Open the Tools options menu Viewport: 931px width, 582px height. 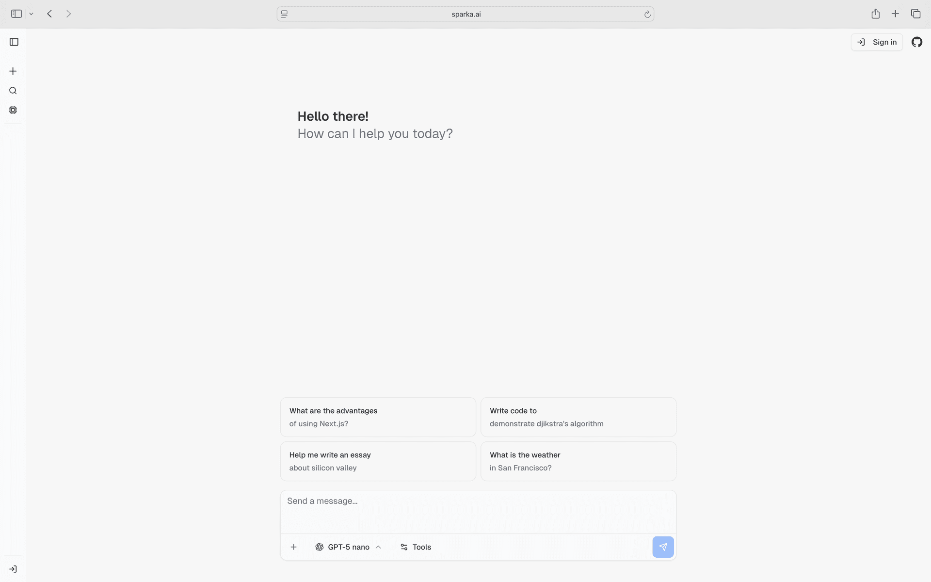416,547
